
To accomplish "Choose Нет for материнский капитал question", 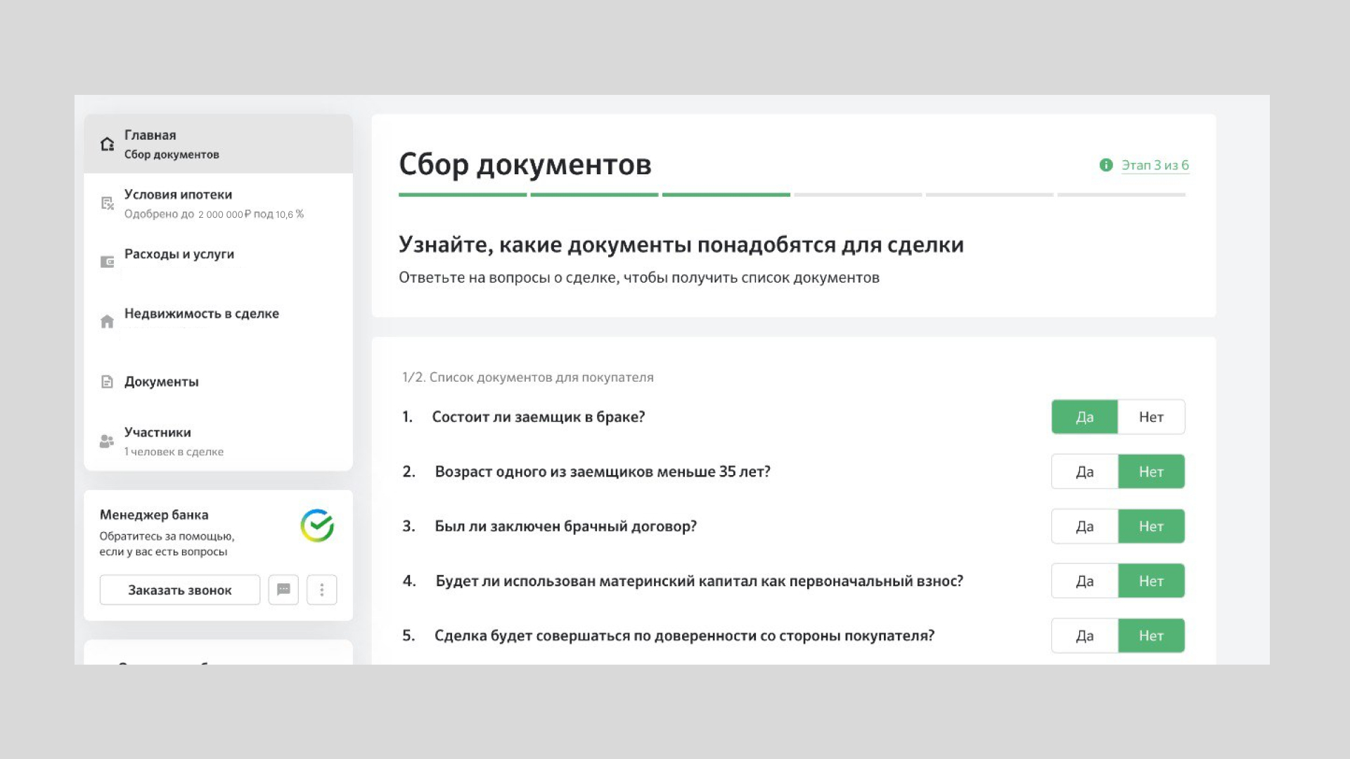I will (x=1151, y=581).
